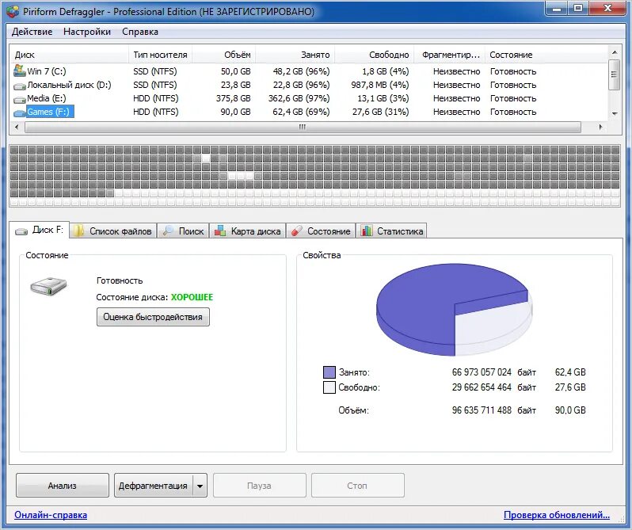
Task: Click the Пауза button
Action: 259,486
